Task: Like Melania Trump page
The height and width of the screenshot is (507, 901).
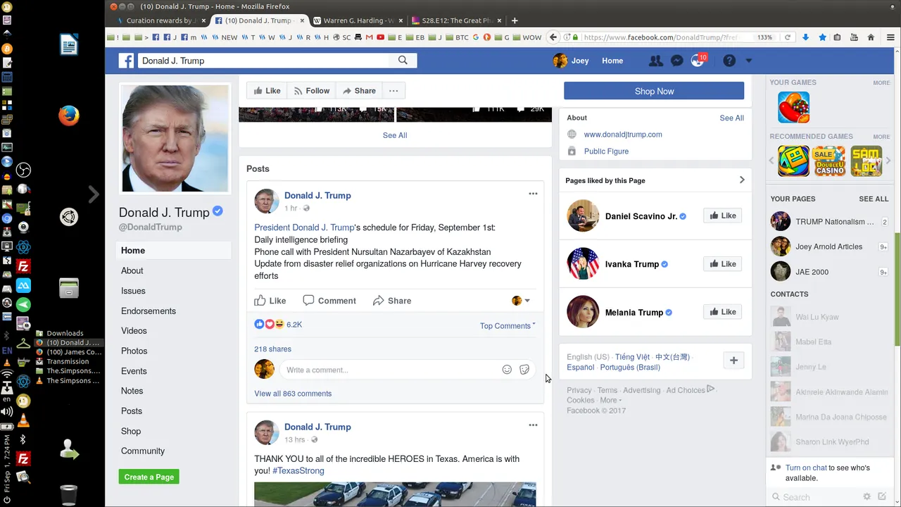Action: 722,312
